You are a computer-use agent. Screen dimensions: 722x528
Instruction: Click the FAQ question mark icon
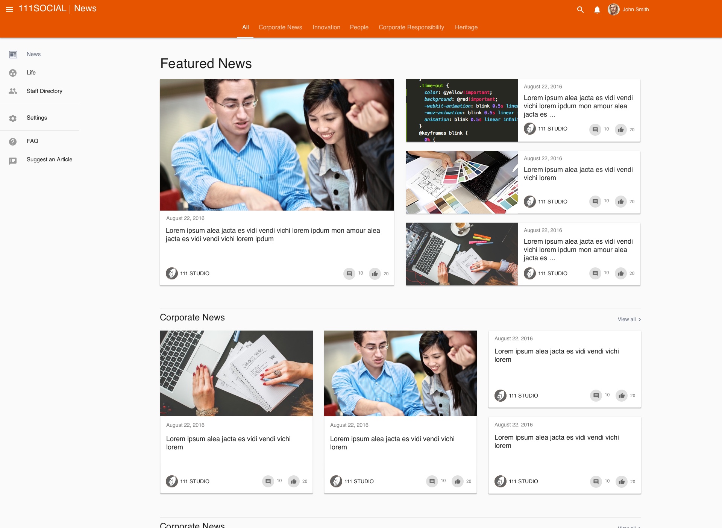(x=13, y=141)
